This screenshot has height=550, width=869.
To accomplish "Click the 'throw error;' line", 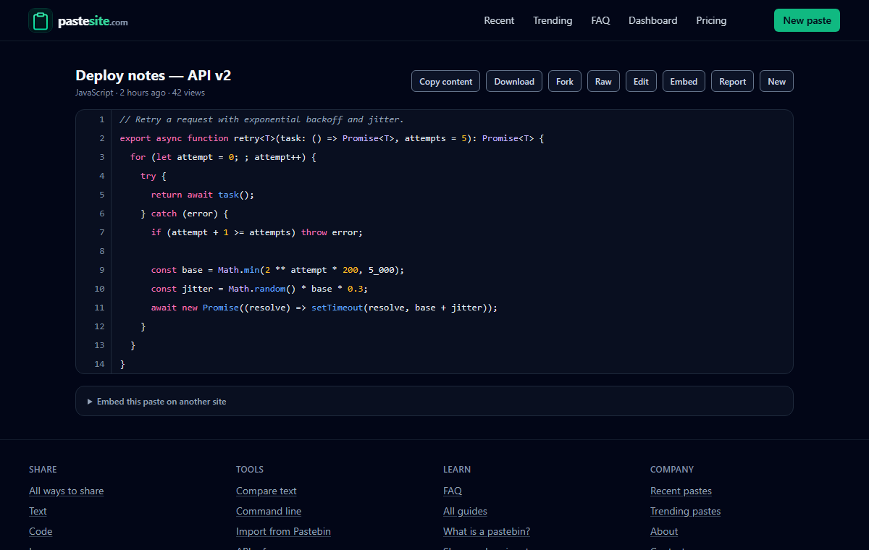I will [x=256, y=232].
